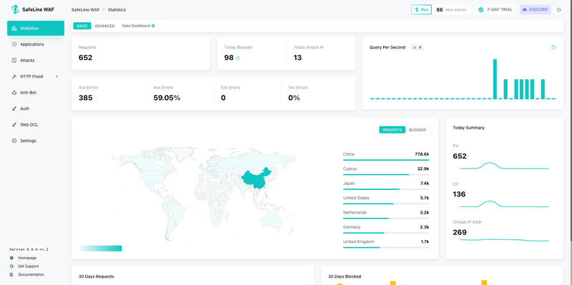Click the Version 8.9.0-rc.2 text
This screenshot has width=572, height=285.
click(x=29, y=250)
